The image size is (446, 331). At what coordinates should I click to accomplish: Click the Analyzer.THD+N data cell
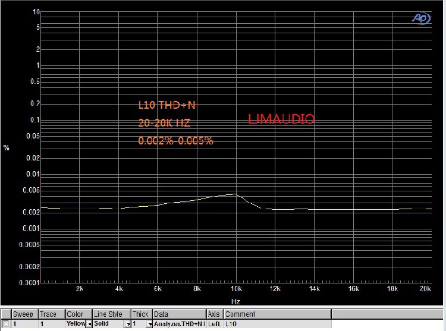(x=179, y=324)
